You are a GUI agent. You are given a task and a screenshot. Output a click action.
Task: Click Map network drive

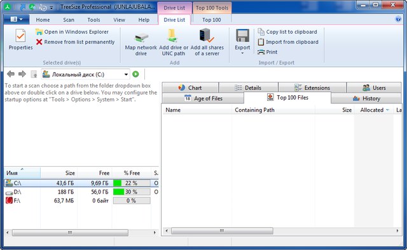click(141, 43)
